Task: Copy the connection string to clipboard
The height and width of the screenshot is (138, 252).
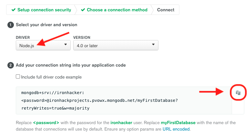Action: pyautogui.click(x=238, y=93)
